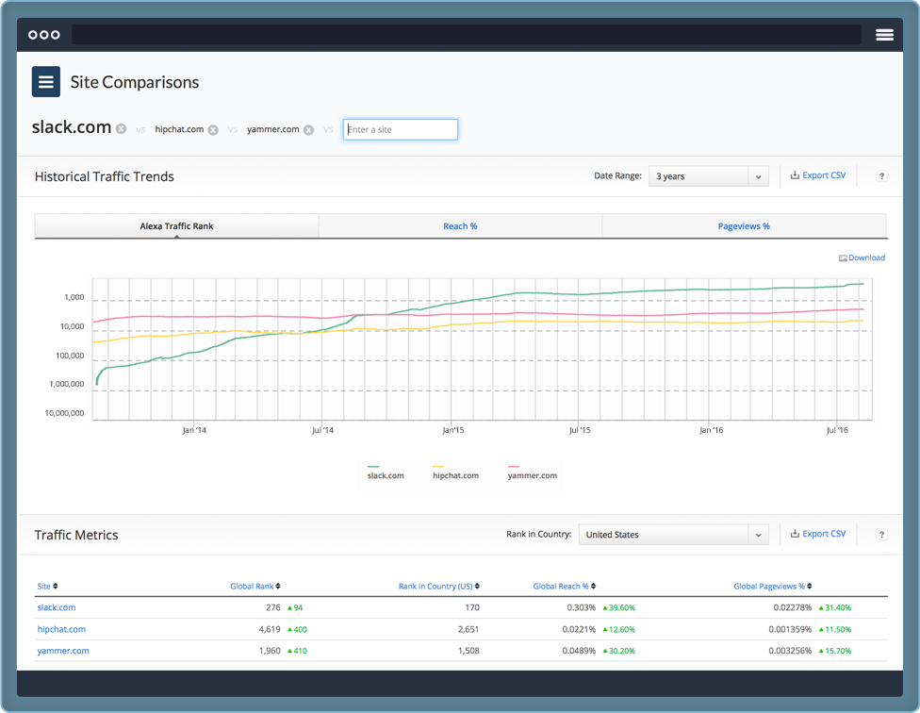Remove slack.com from comparison

[x=121, y=128]
